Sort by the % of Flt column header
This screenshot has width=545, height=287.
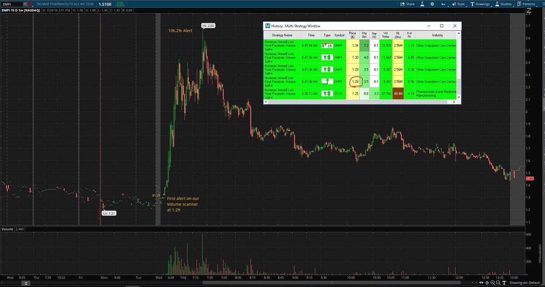[409, 35]
